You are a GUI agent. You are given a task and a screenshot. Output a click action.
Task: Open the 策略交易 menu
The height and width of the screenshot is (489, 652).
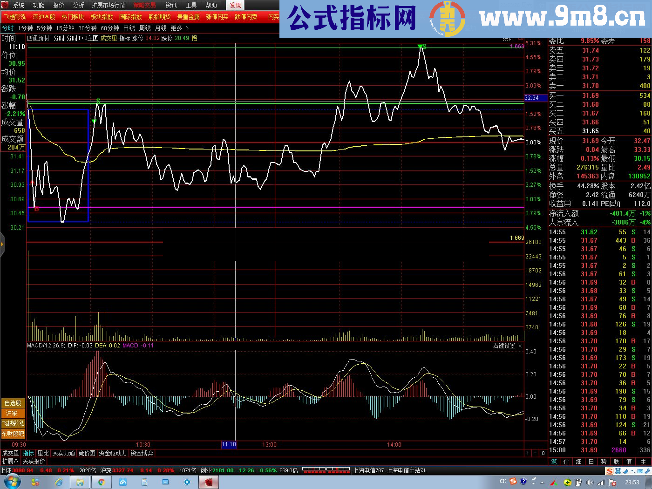click(144, 5)
